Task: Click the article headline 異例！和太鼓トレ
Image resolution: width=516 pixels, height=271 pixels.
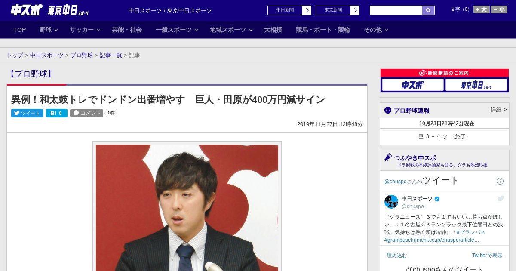Action: [168, 99]
